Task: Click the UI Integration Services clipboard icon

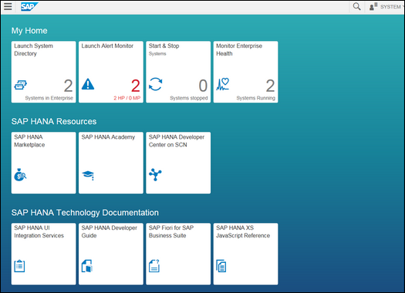Action: 19,266
